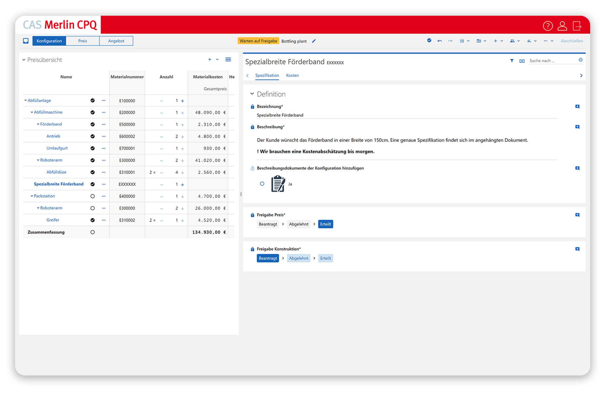The image size is (605, 393).
Task: Click the filter funnel icon
Action: (512, 61)
